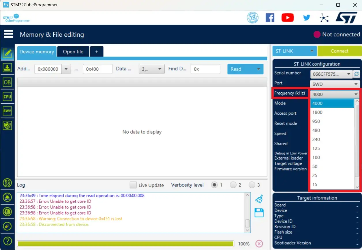Click the 10 years anniversary badge

(x=253, y=18)
